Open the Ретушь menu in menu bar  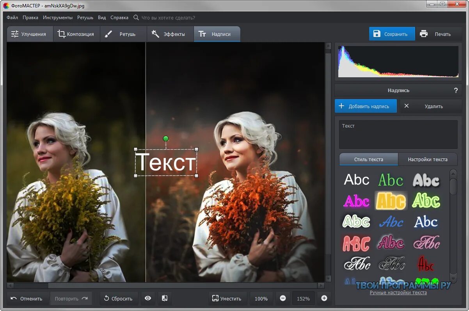[x=85, y=18]
